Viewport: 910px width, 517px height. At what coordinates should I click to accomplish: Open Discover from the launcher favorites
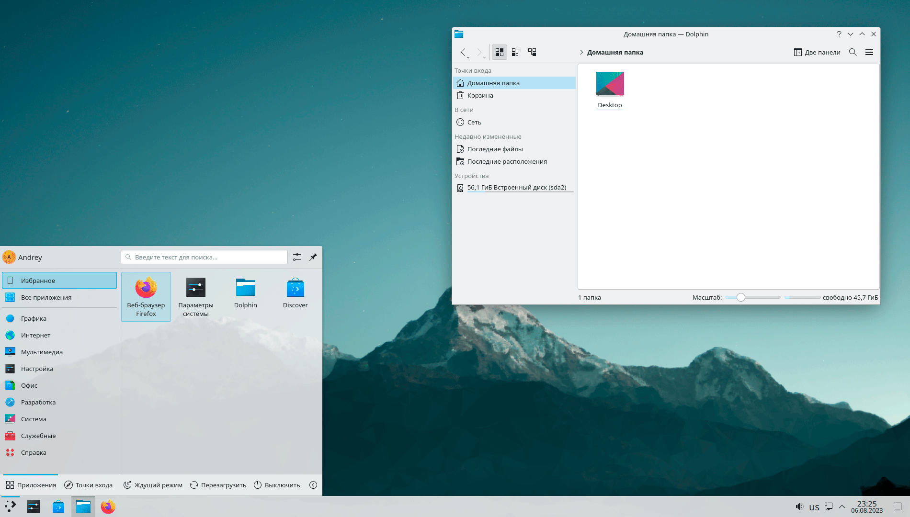coord(295,294)
